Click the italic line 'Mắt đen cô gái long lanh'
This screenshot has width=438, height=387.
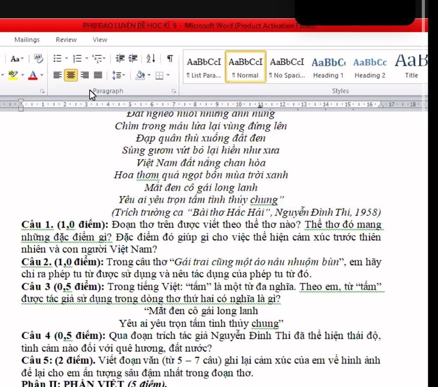pyautogui.click(x=201, y=188)
